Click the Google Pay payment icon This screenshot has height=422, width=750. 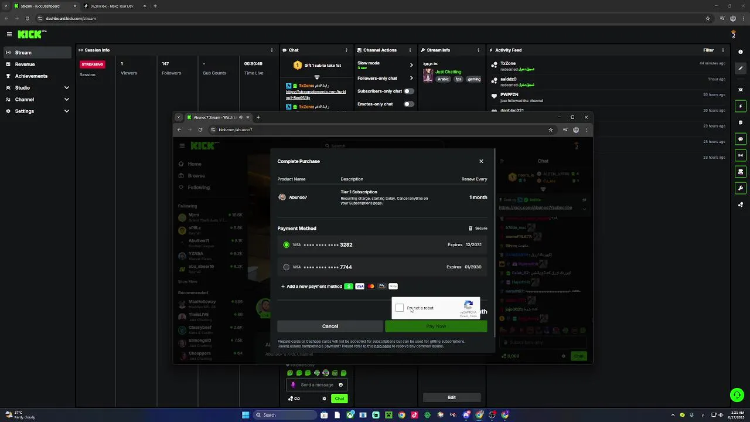coord(393,286)
